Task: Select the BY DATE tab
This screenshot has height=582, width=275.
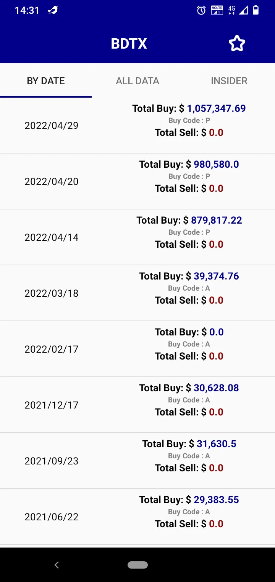Action: click(x=46, y=81)
